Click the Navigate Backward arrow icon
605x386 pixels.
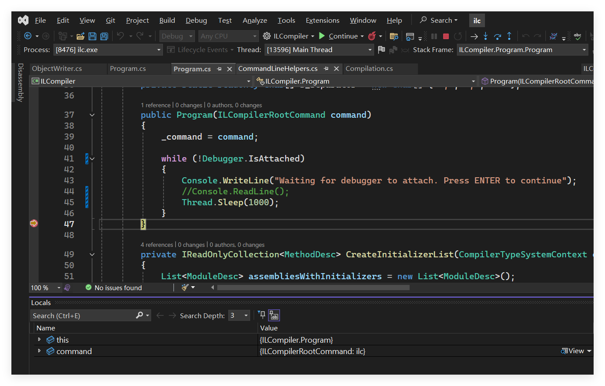tap(28, 36)
